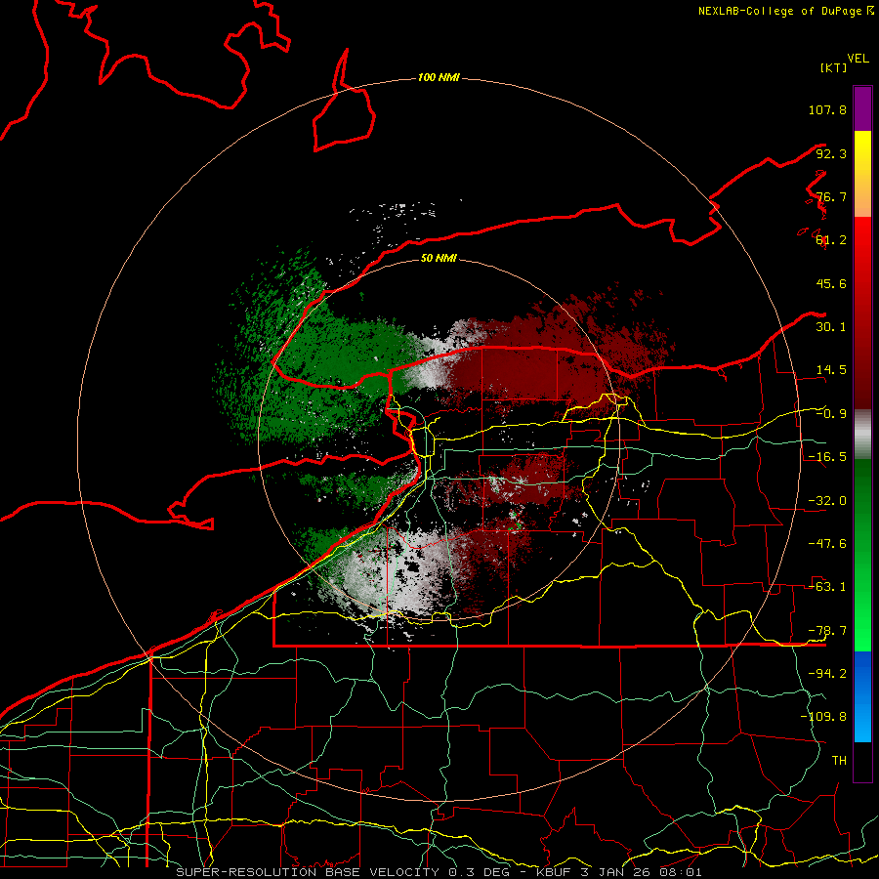Image resolution: width=879 pixels, height=879 pixels.
Task: Click the Super-Resolution Base Velocity caption text
Action: [439, 872]
